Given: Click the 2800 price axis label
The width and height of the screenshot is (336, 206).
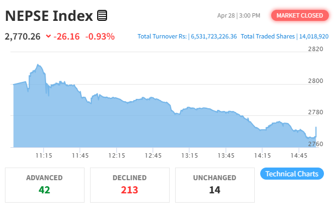Looking at the screenshot, I should (316, 81).
